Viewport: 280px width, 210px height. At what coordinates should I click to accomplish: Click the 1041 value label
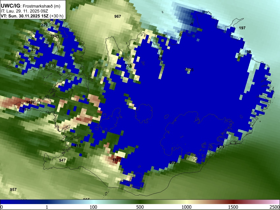click(55, 36)
